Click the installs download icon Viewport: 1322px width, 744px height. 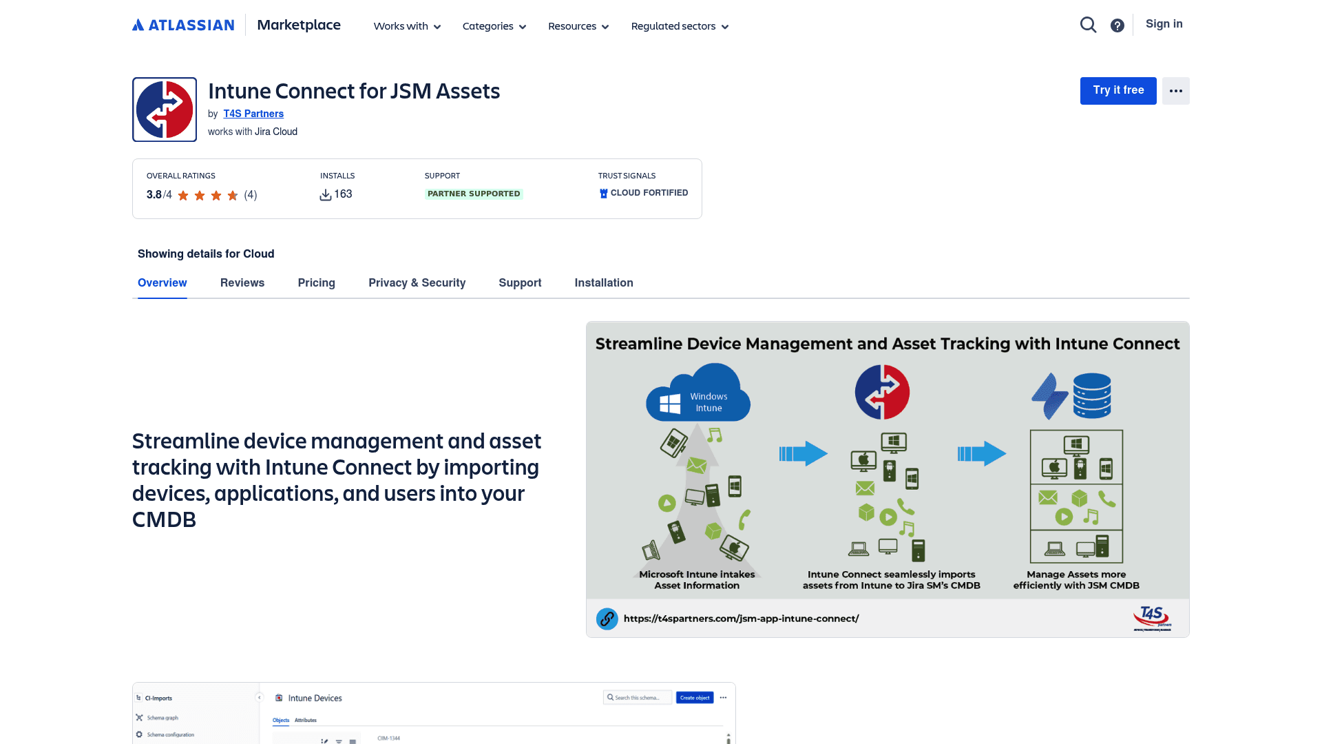tap(325, 194)
